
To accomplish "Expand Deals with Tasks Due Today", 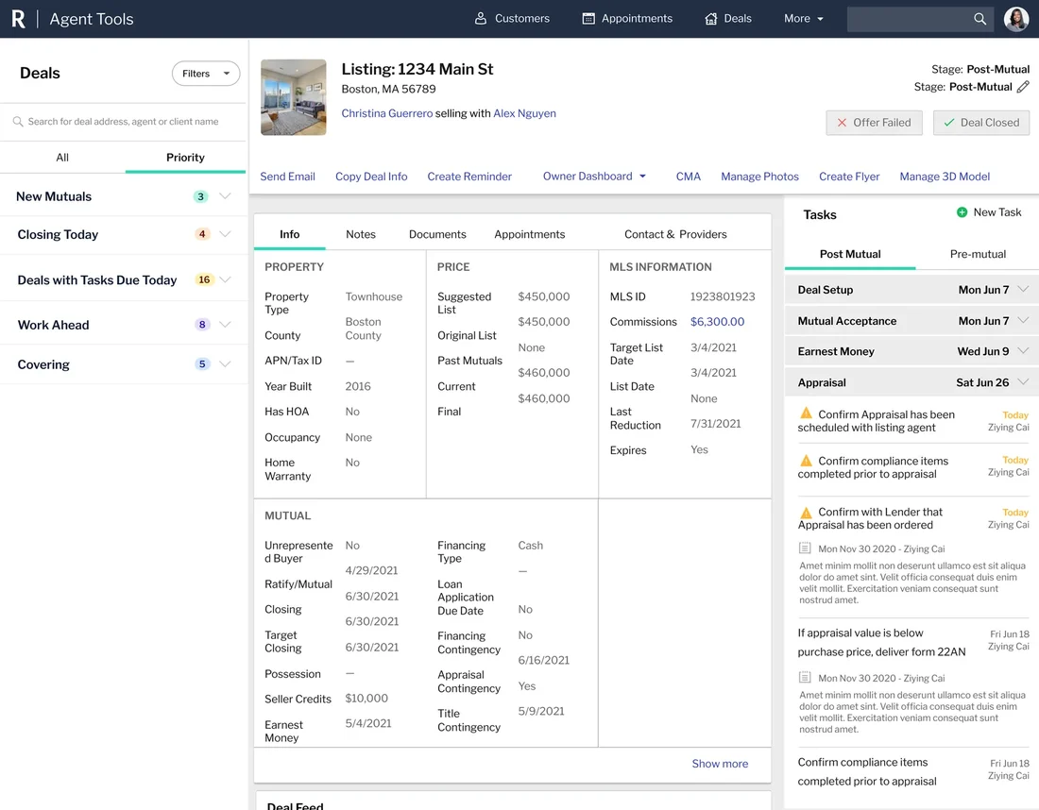I will pyautogui.click(x=226, y=279).
